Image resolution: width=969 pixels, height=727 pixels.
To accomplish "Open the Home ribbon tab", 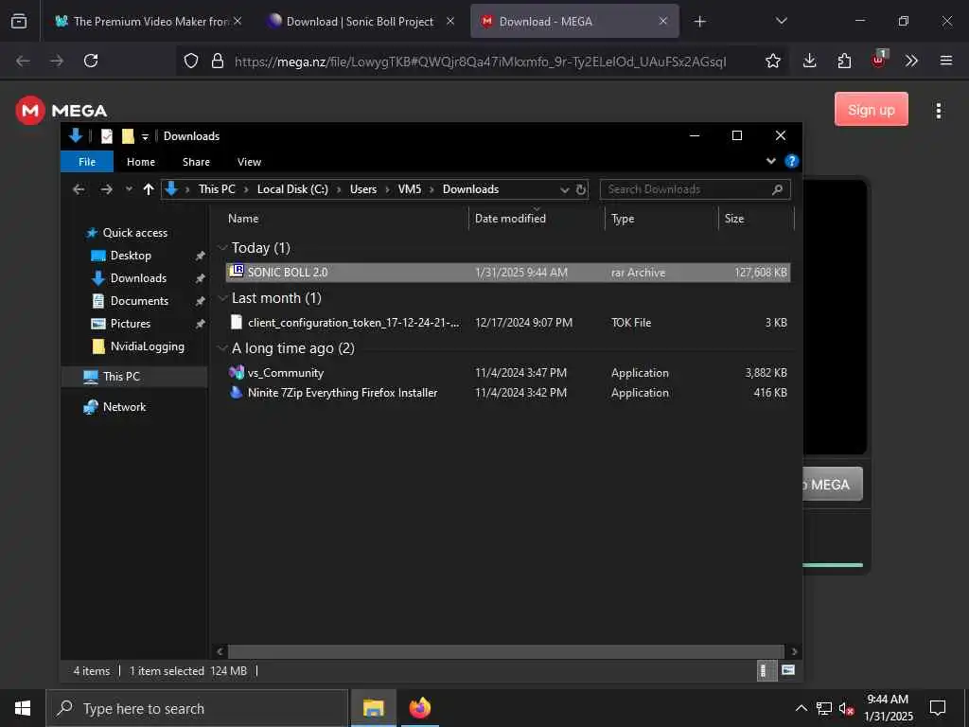I will pos(141,162).
